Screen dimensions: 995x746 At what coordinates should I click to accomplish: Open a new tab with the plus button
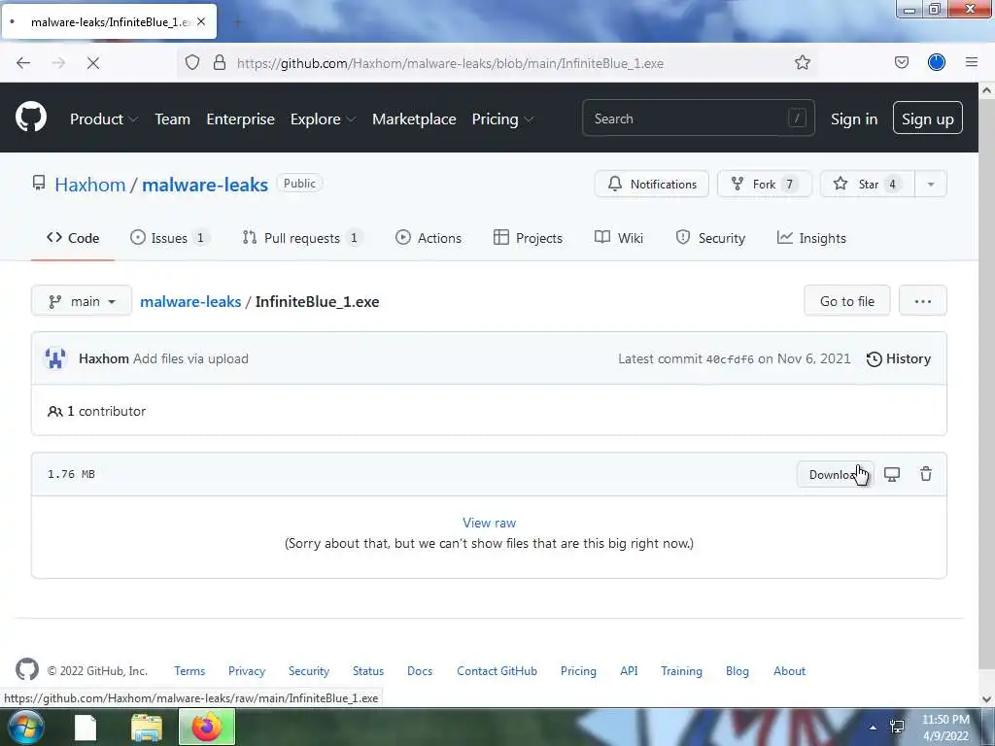point(238,22)
